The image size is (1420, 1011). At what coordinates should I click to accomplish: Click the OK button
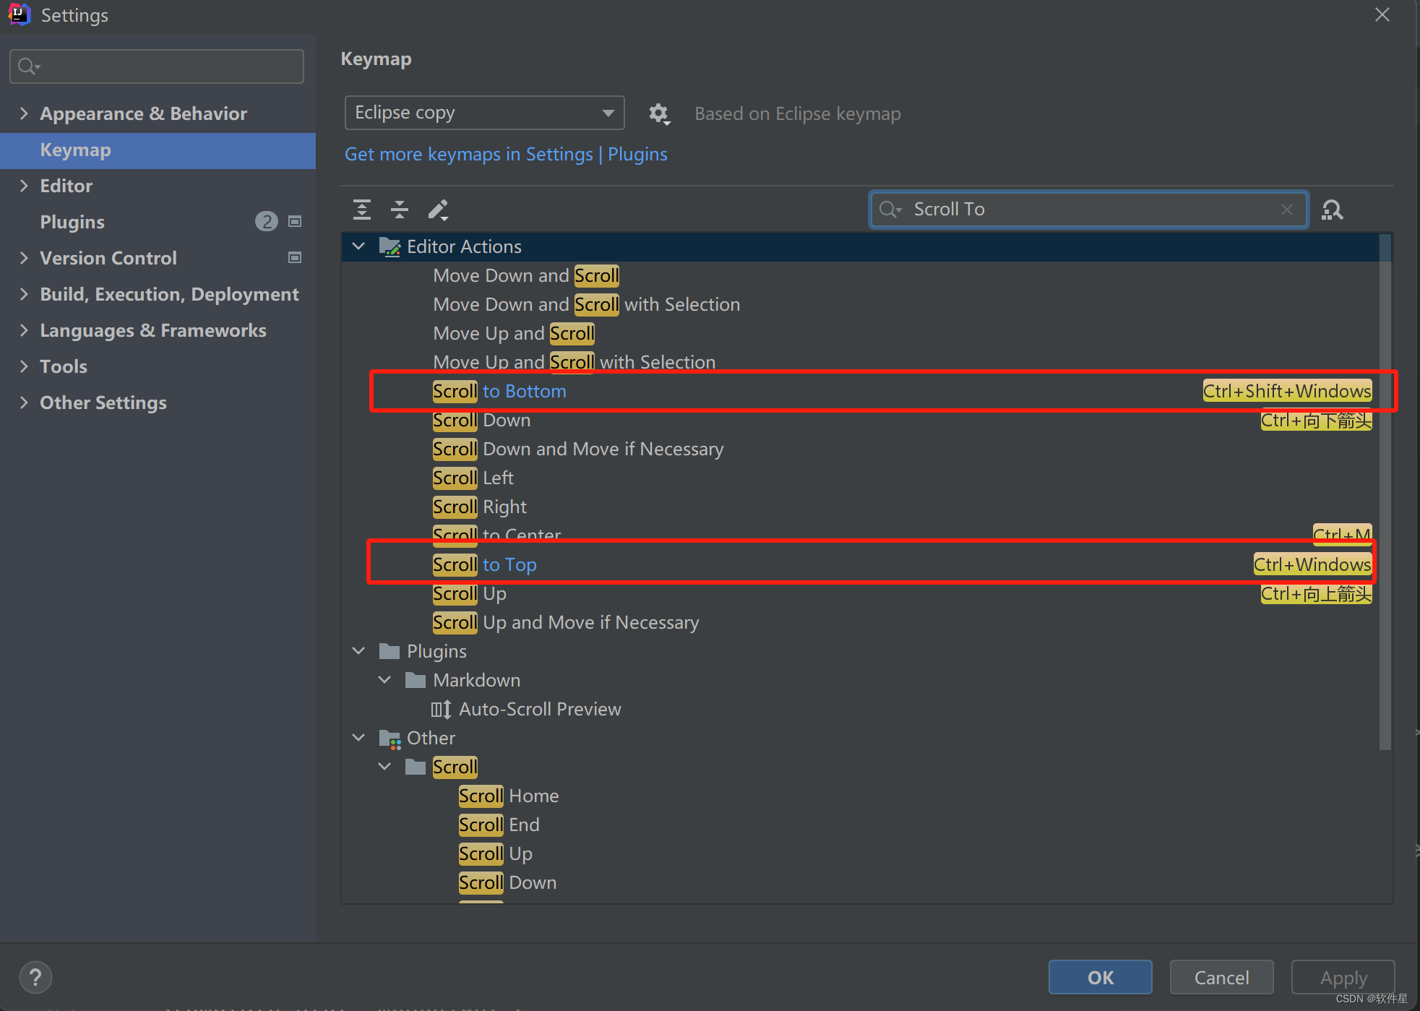[1100, 977]
